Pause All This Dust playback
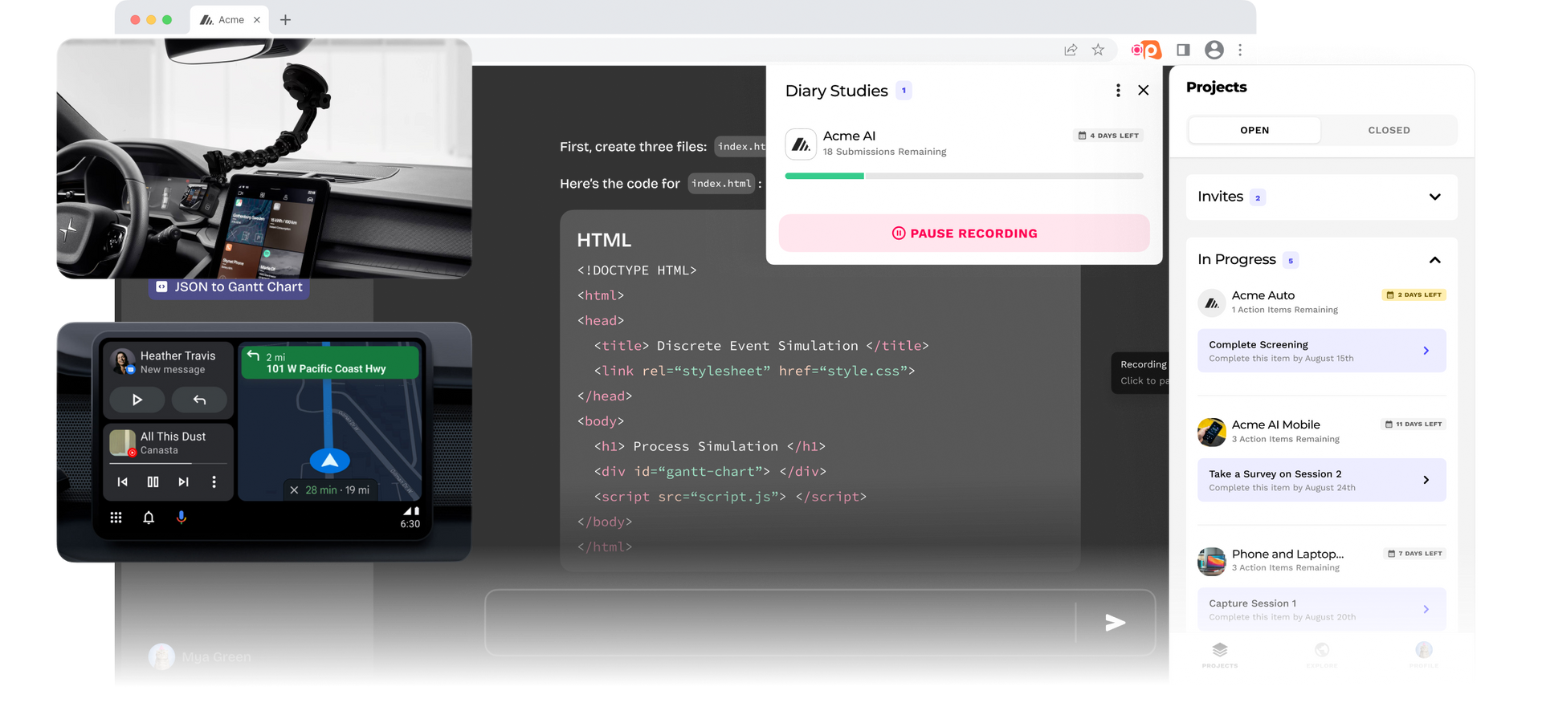1542x715 pixels. click(x=153, y=481)
